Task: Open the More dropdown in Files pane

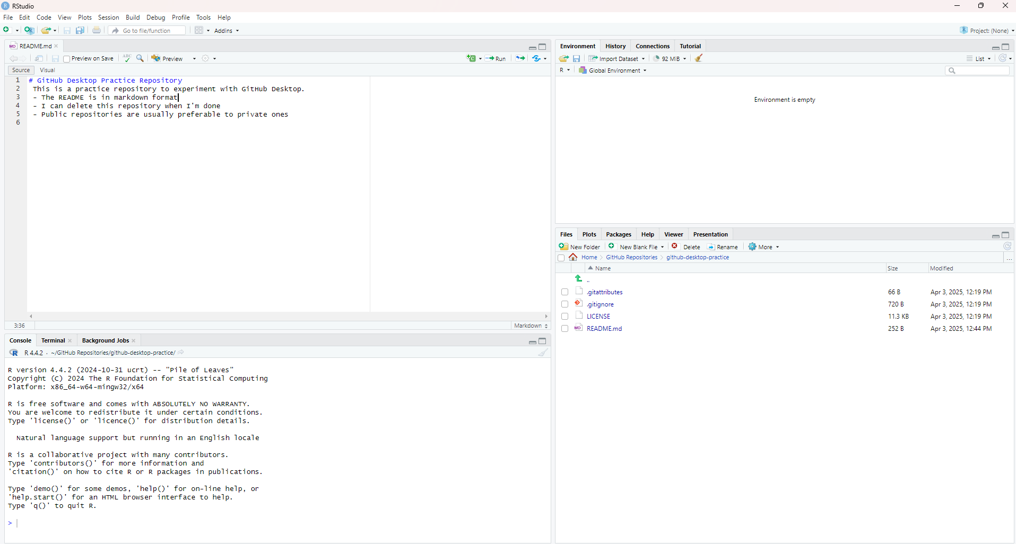Action: [763, 247]
